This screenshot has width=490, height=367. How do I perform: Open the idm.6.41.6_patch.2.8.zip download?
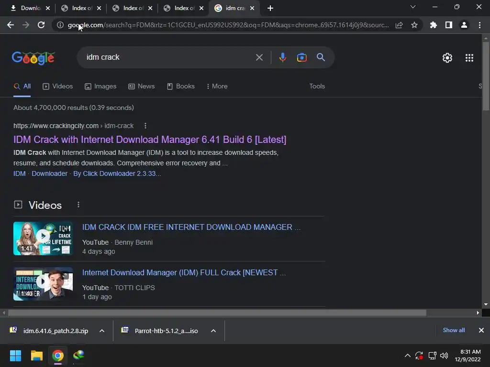click(50, 331)
